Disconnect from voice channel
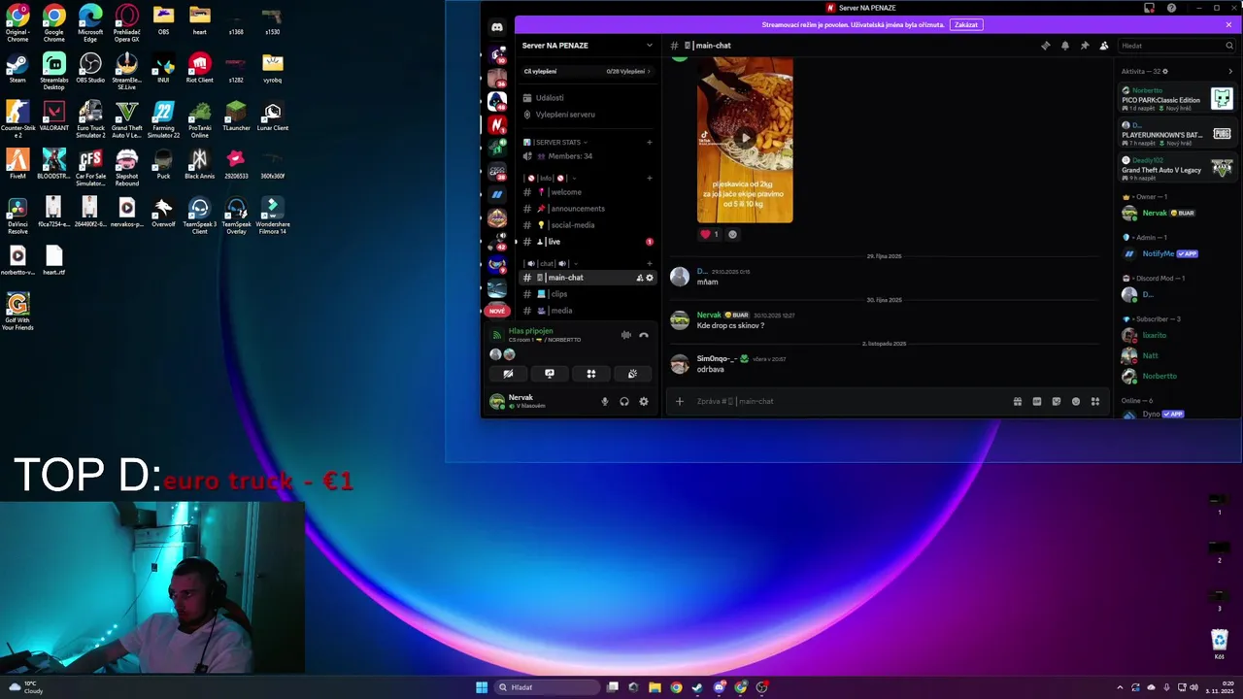This screenshot has height=699, width=1243. [643, 335]
